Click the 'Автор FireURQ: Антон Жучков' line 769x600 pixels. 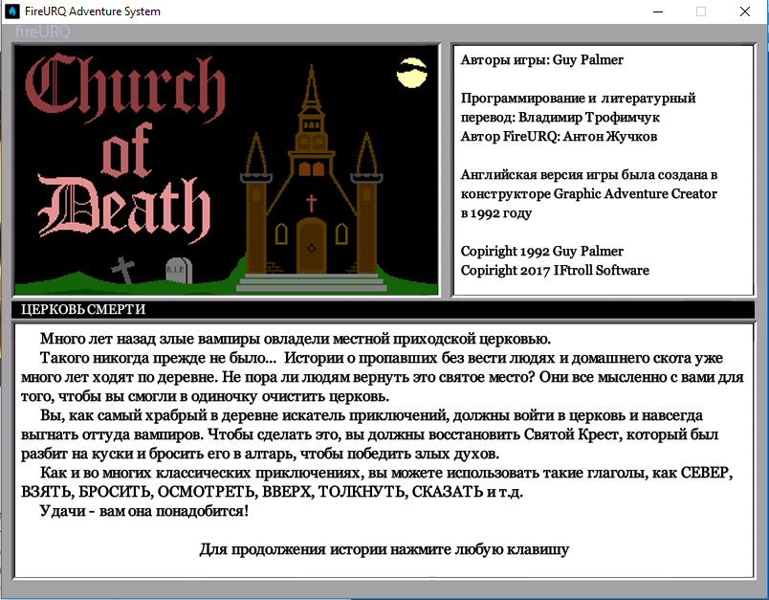559,136
